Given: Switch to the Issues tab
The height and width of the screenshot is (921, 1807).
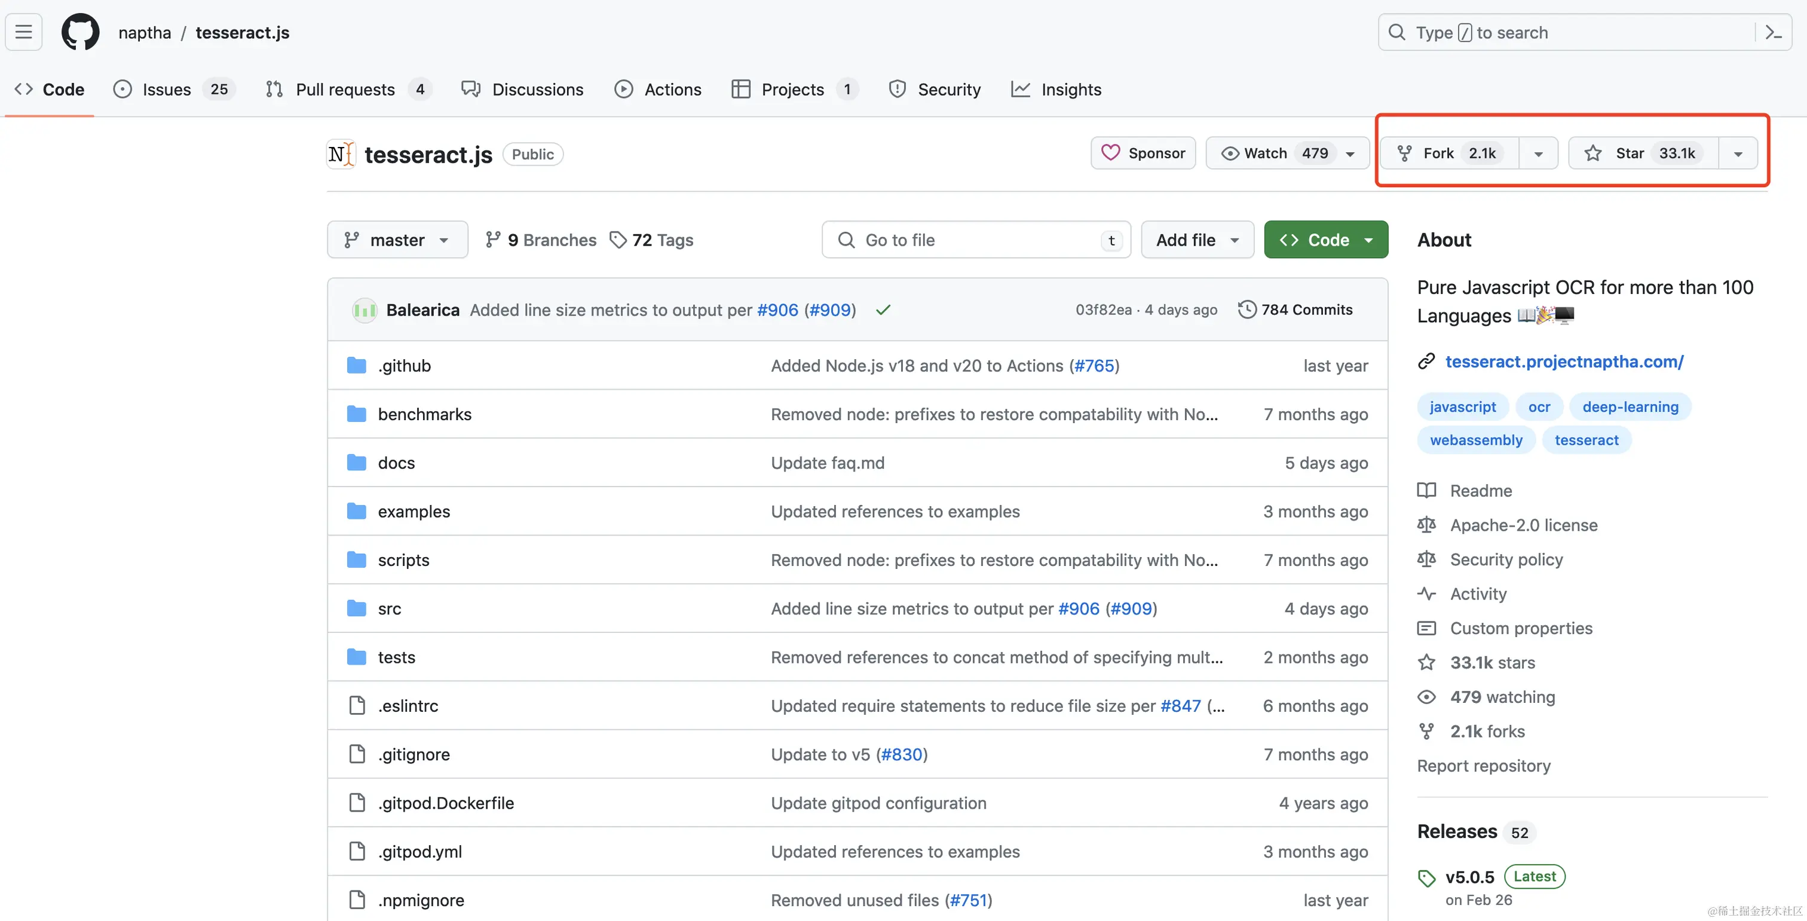Looking at the screenshot, I should tap(166, 89).
